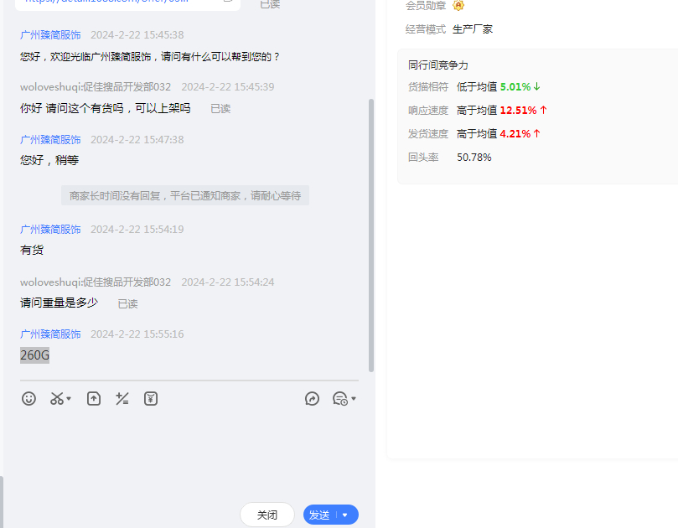This screenshot has height=528, width=678.
Task: Click the member medal badge icon
Action: (458, 6)
